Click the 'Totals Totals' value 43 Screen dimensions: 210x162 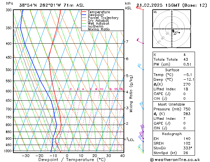tap(186, 59)
